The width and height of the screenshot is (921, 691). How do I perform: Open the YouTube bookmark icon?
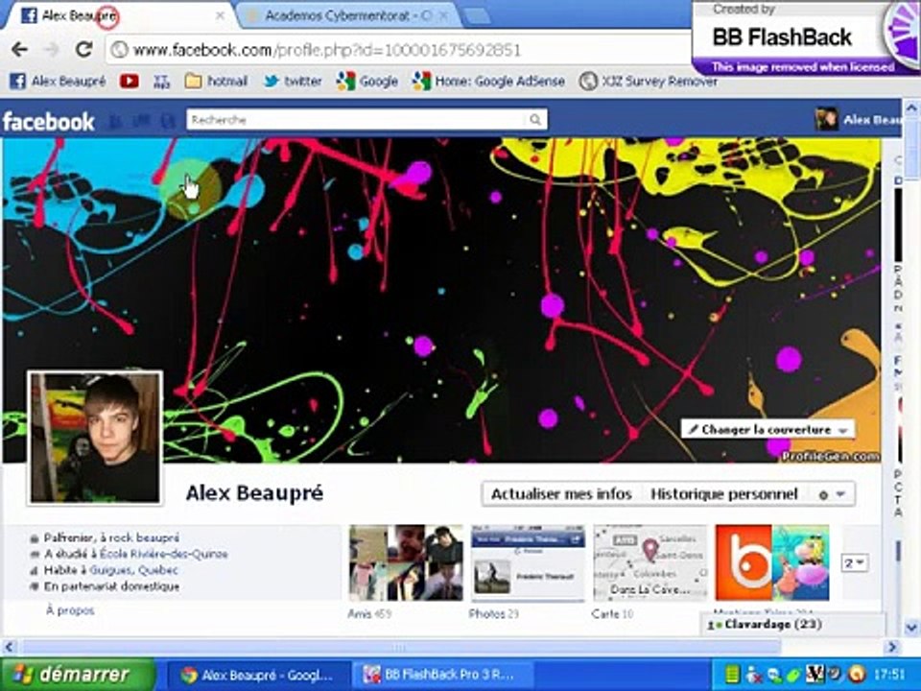[130, 81]
